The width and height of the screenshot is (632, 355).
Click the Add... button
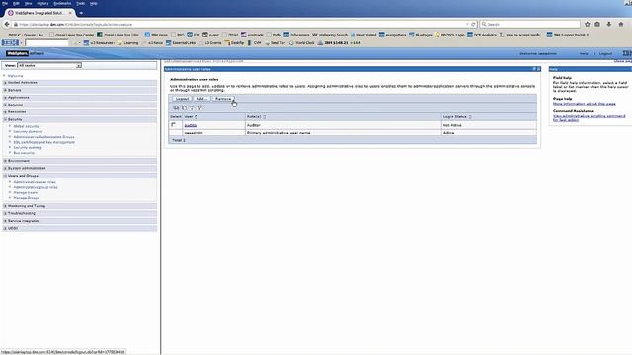(x=201, y=99)
